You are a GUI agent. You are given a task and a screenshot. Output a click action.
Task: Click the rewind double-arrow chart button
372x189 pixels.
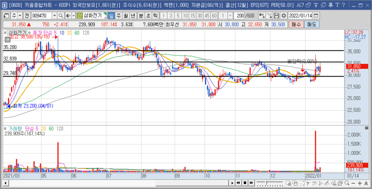click(x=238, y=183)
